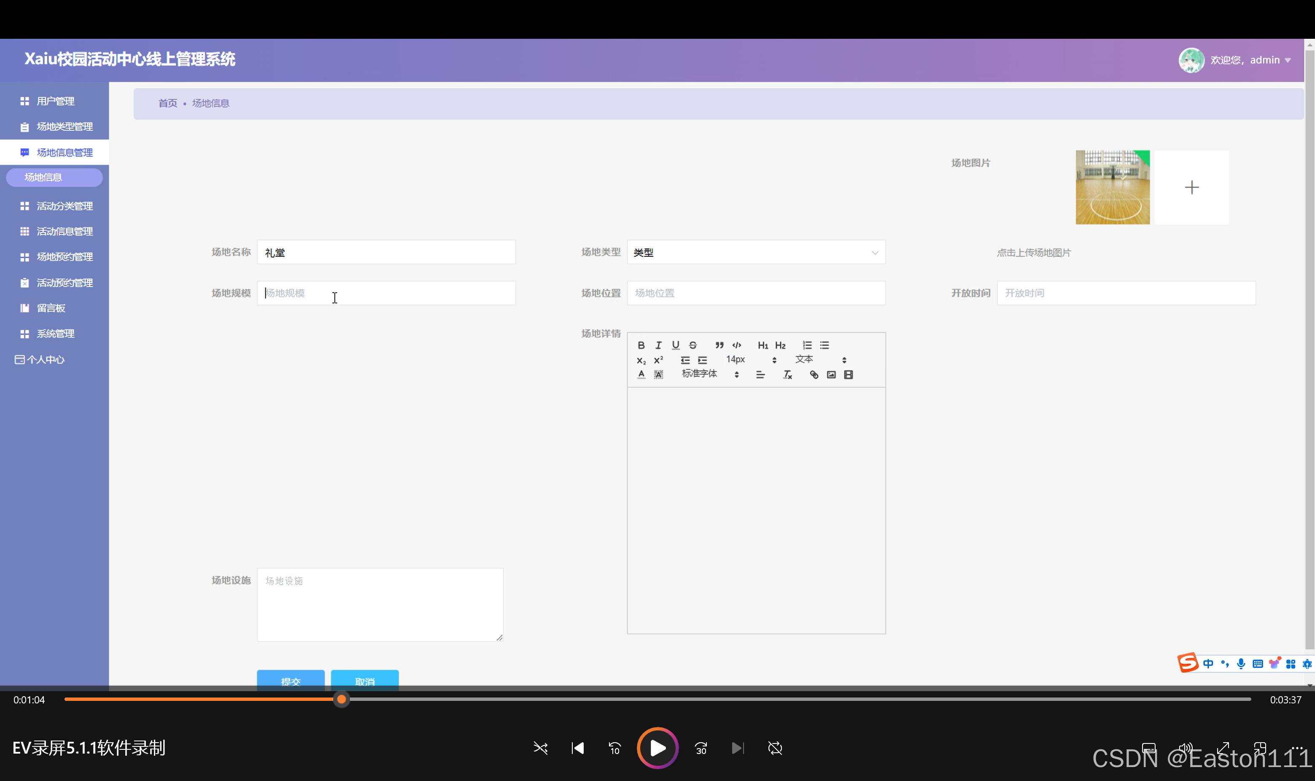The width and height of the screenshot is (1315, 781).
Task: Open the Sogou IME soft keyboard
Action: coord(1258,664)
